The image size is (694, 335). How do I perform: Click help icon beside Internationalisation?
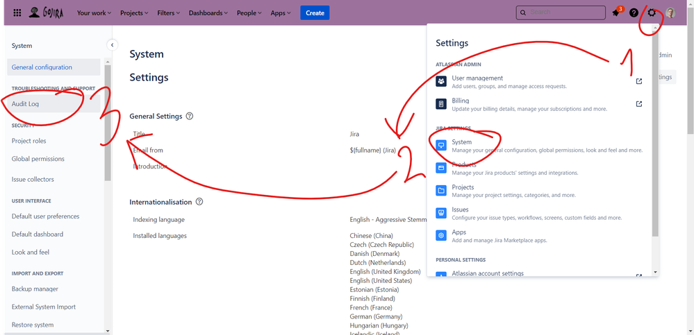199,202
